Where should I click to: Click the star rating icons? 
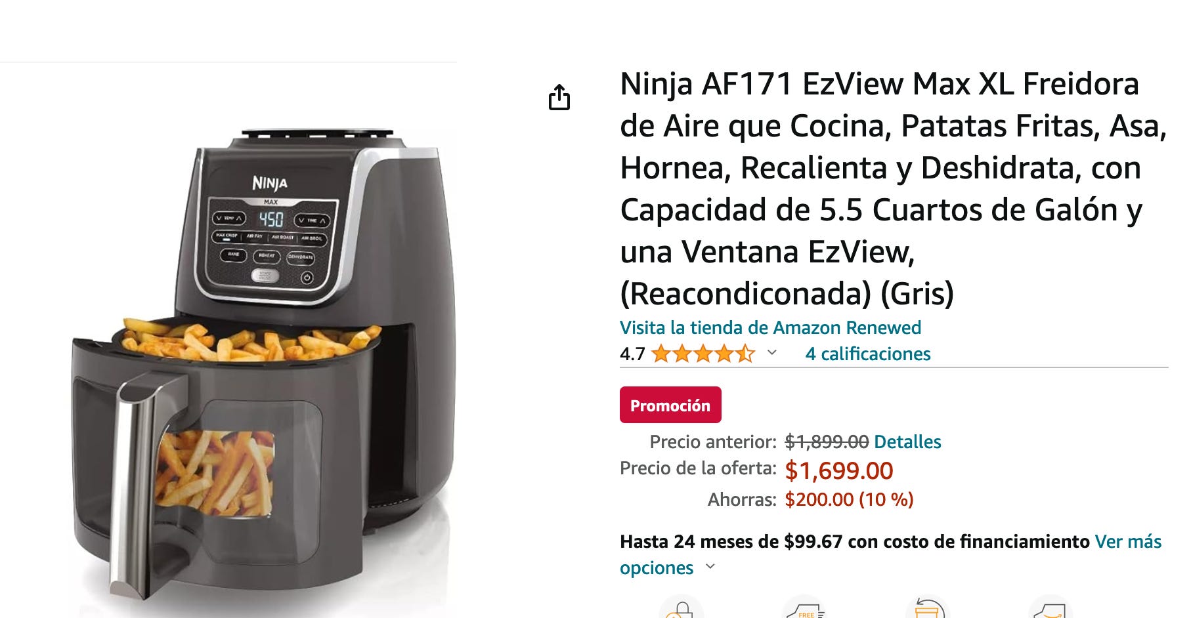pyautogui.click(x=703, y=354)
